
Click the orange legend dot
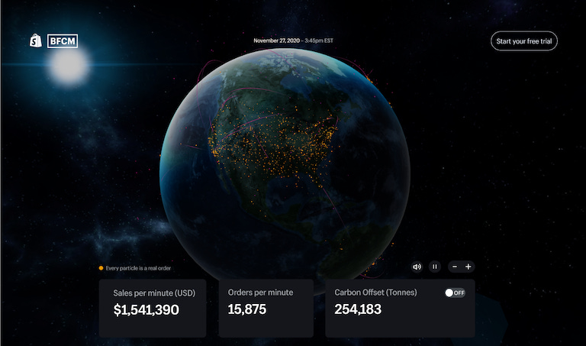101,268
